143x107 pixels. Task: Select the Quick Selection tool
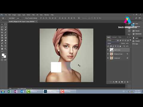(6, 27)
